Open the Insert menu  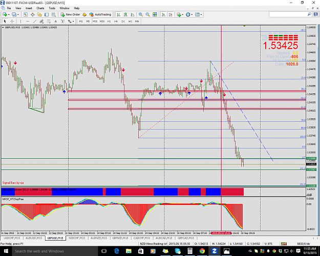coord(29,8)
